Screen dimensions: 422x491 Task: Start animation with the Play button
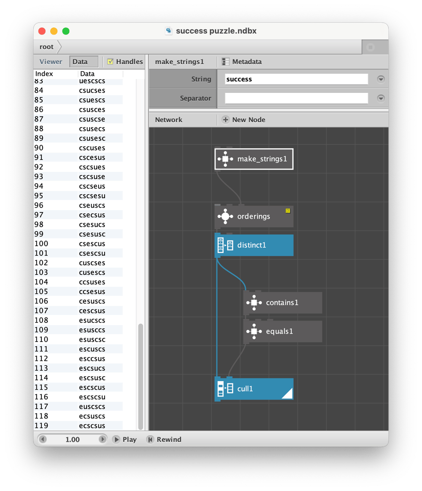(x=124, y=439)
